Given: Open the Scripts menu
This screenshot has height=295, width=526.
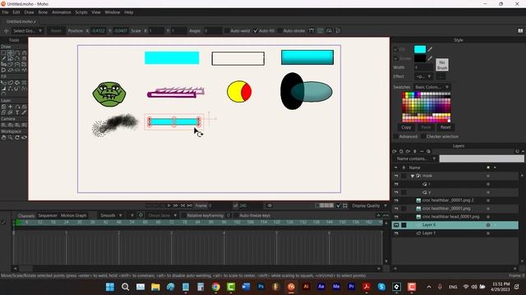Looking at the screenshot, I should click(81, 12).
